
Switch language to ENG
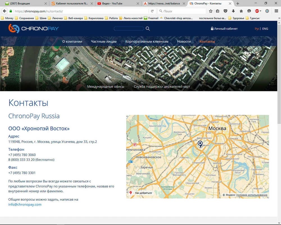[265, 29]
